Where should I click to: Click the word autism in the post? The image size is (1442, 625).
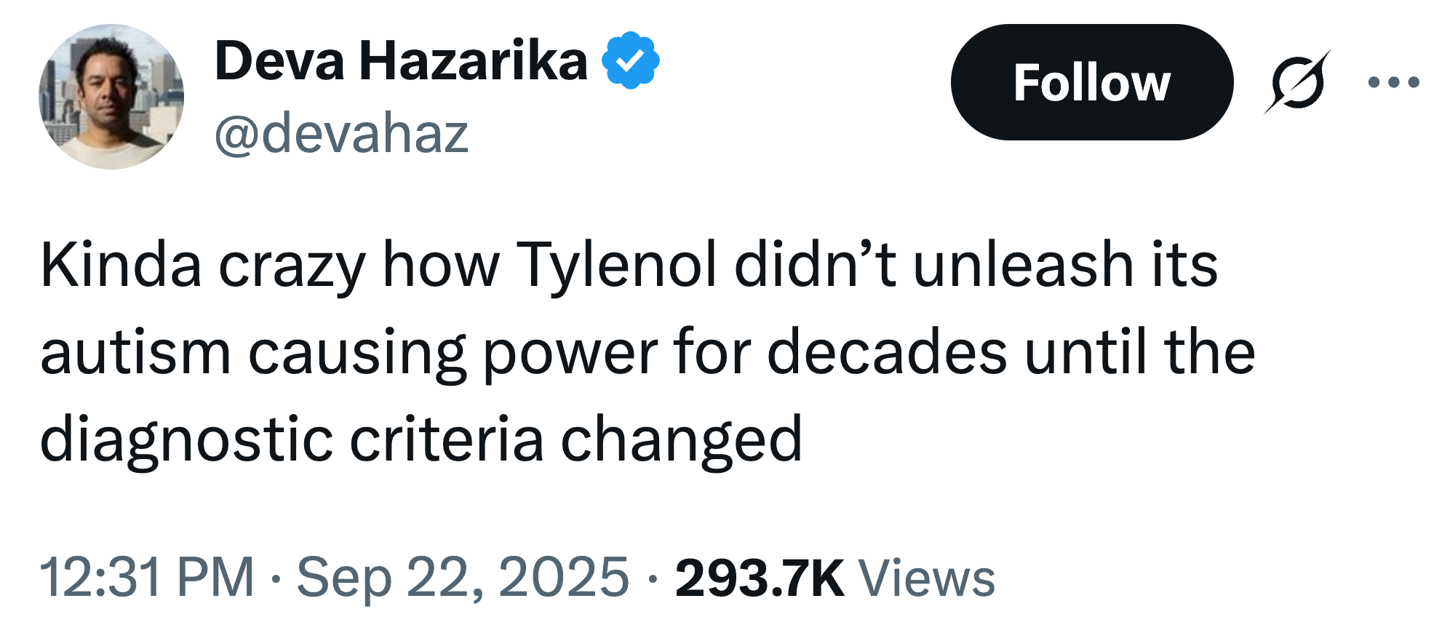pos(135,352)
